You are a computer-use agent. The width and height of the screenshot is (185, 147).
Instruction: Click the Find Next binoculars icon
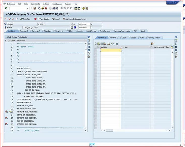click(57, 8)
